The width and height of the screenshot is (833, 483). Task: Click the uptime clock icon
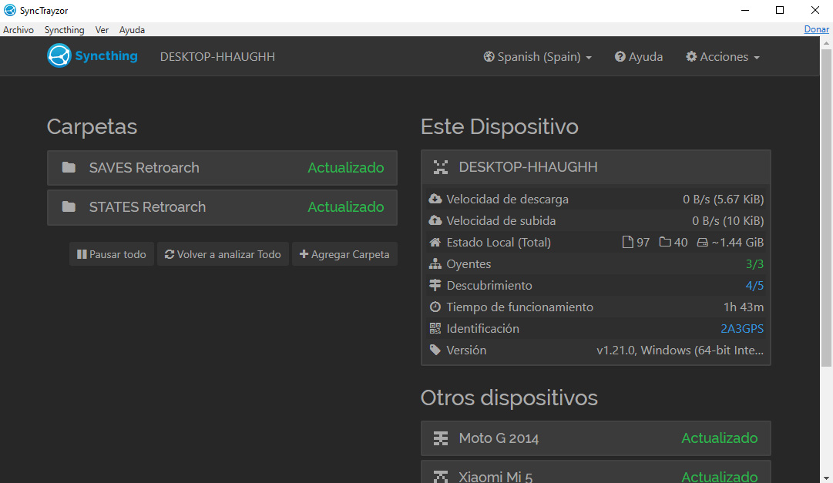435,307
